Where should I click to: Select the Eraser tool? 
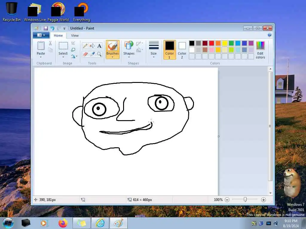[x=85, y=54]
